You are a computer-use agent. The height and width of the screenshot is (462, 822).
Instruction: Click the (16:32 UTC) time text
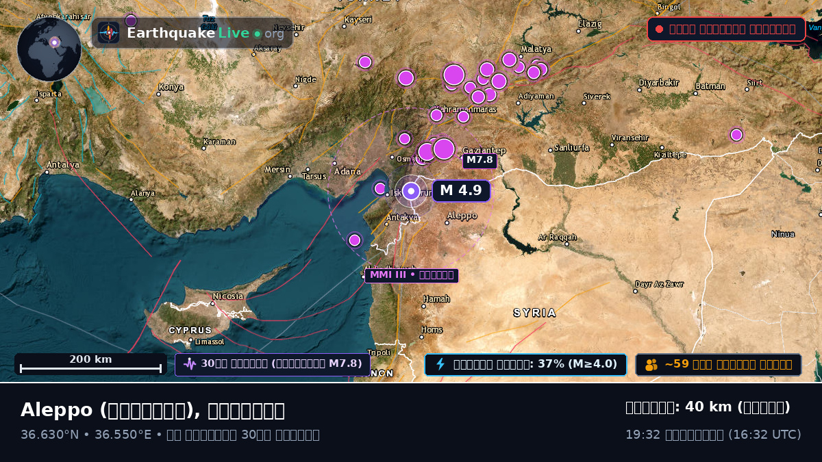(x=764, y=435)
